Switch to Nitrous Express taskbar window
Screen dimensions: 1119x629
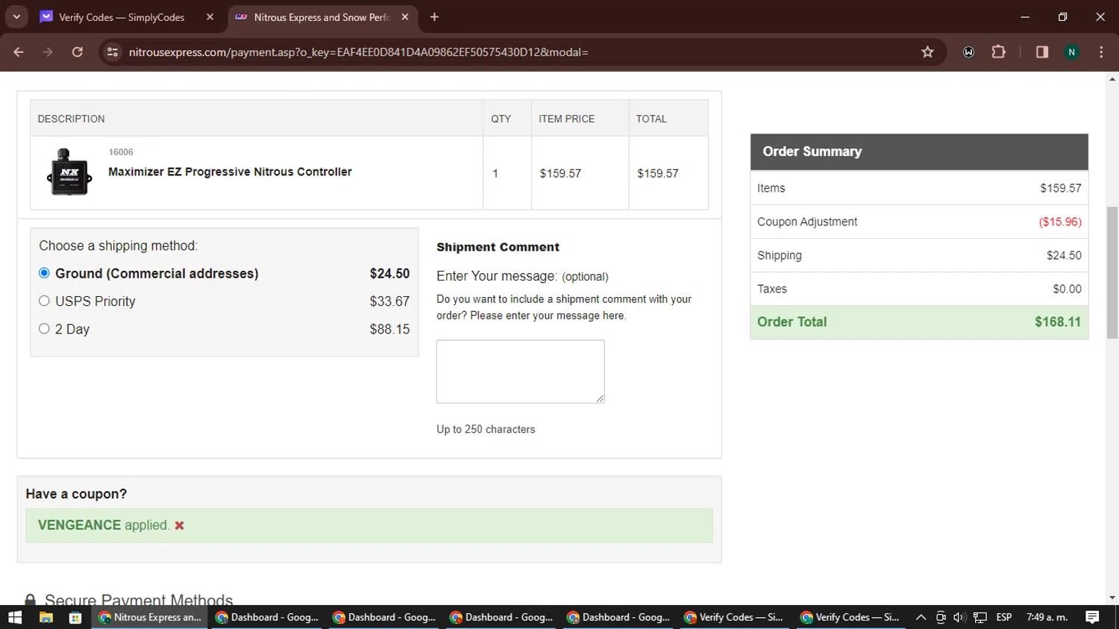tap(150, 617)
